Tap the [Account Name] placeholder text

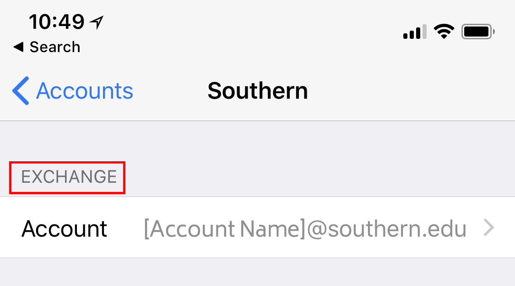click(224, 228)
